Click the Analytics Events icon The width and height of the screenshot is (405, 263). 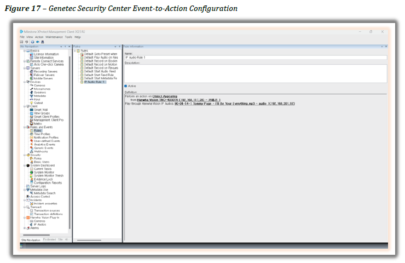coord(32,144)
